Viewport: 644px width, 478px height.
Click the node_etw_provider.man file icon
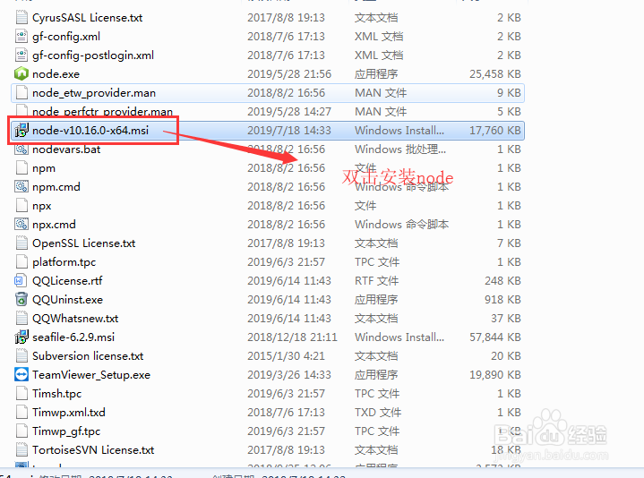(x=21, y=93)
